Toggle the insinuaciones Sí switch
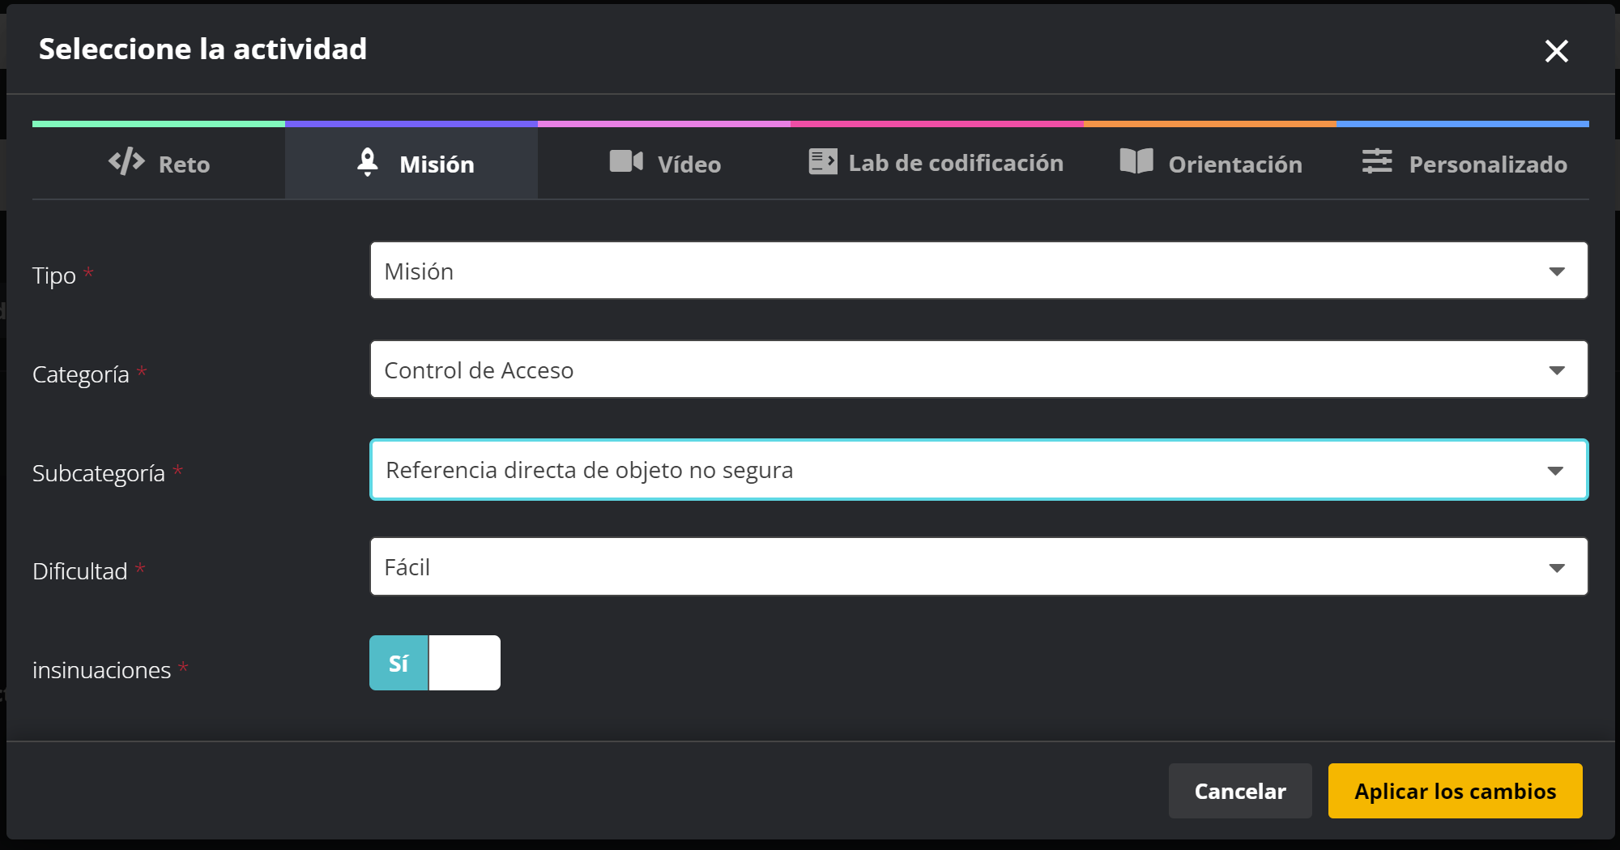Screen dimensions: 1620x850 coord(435,663)
